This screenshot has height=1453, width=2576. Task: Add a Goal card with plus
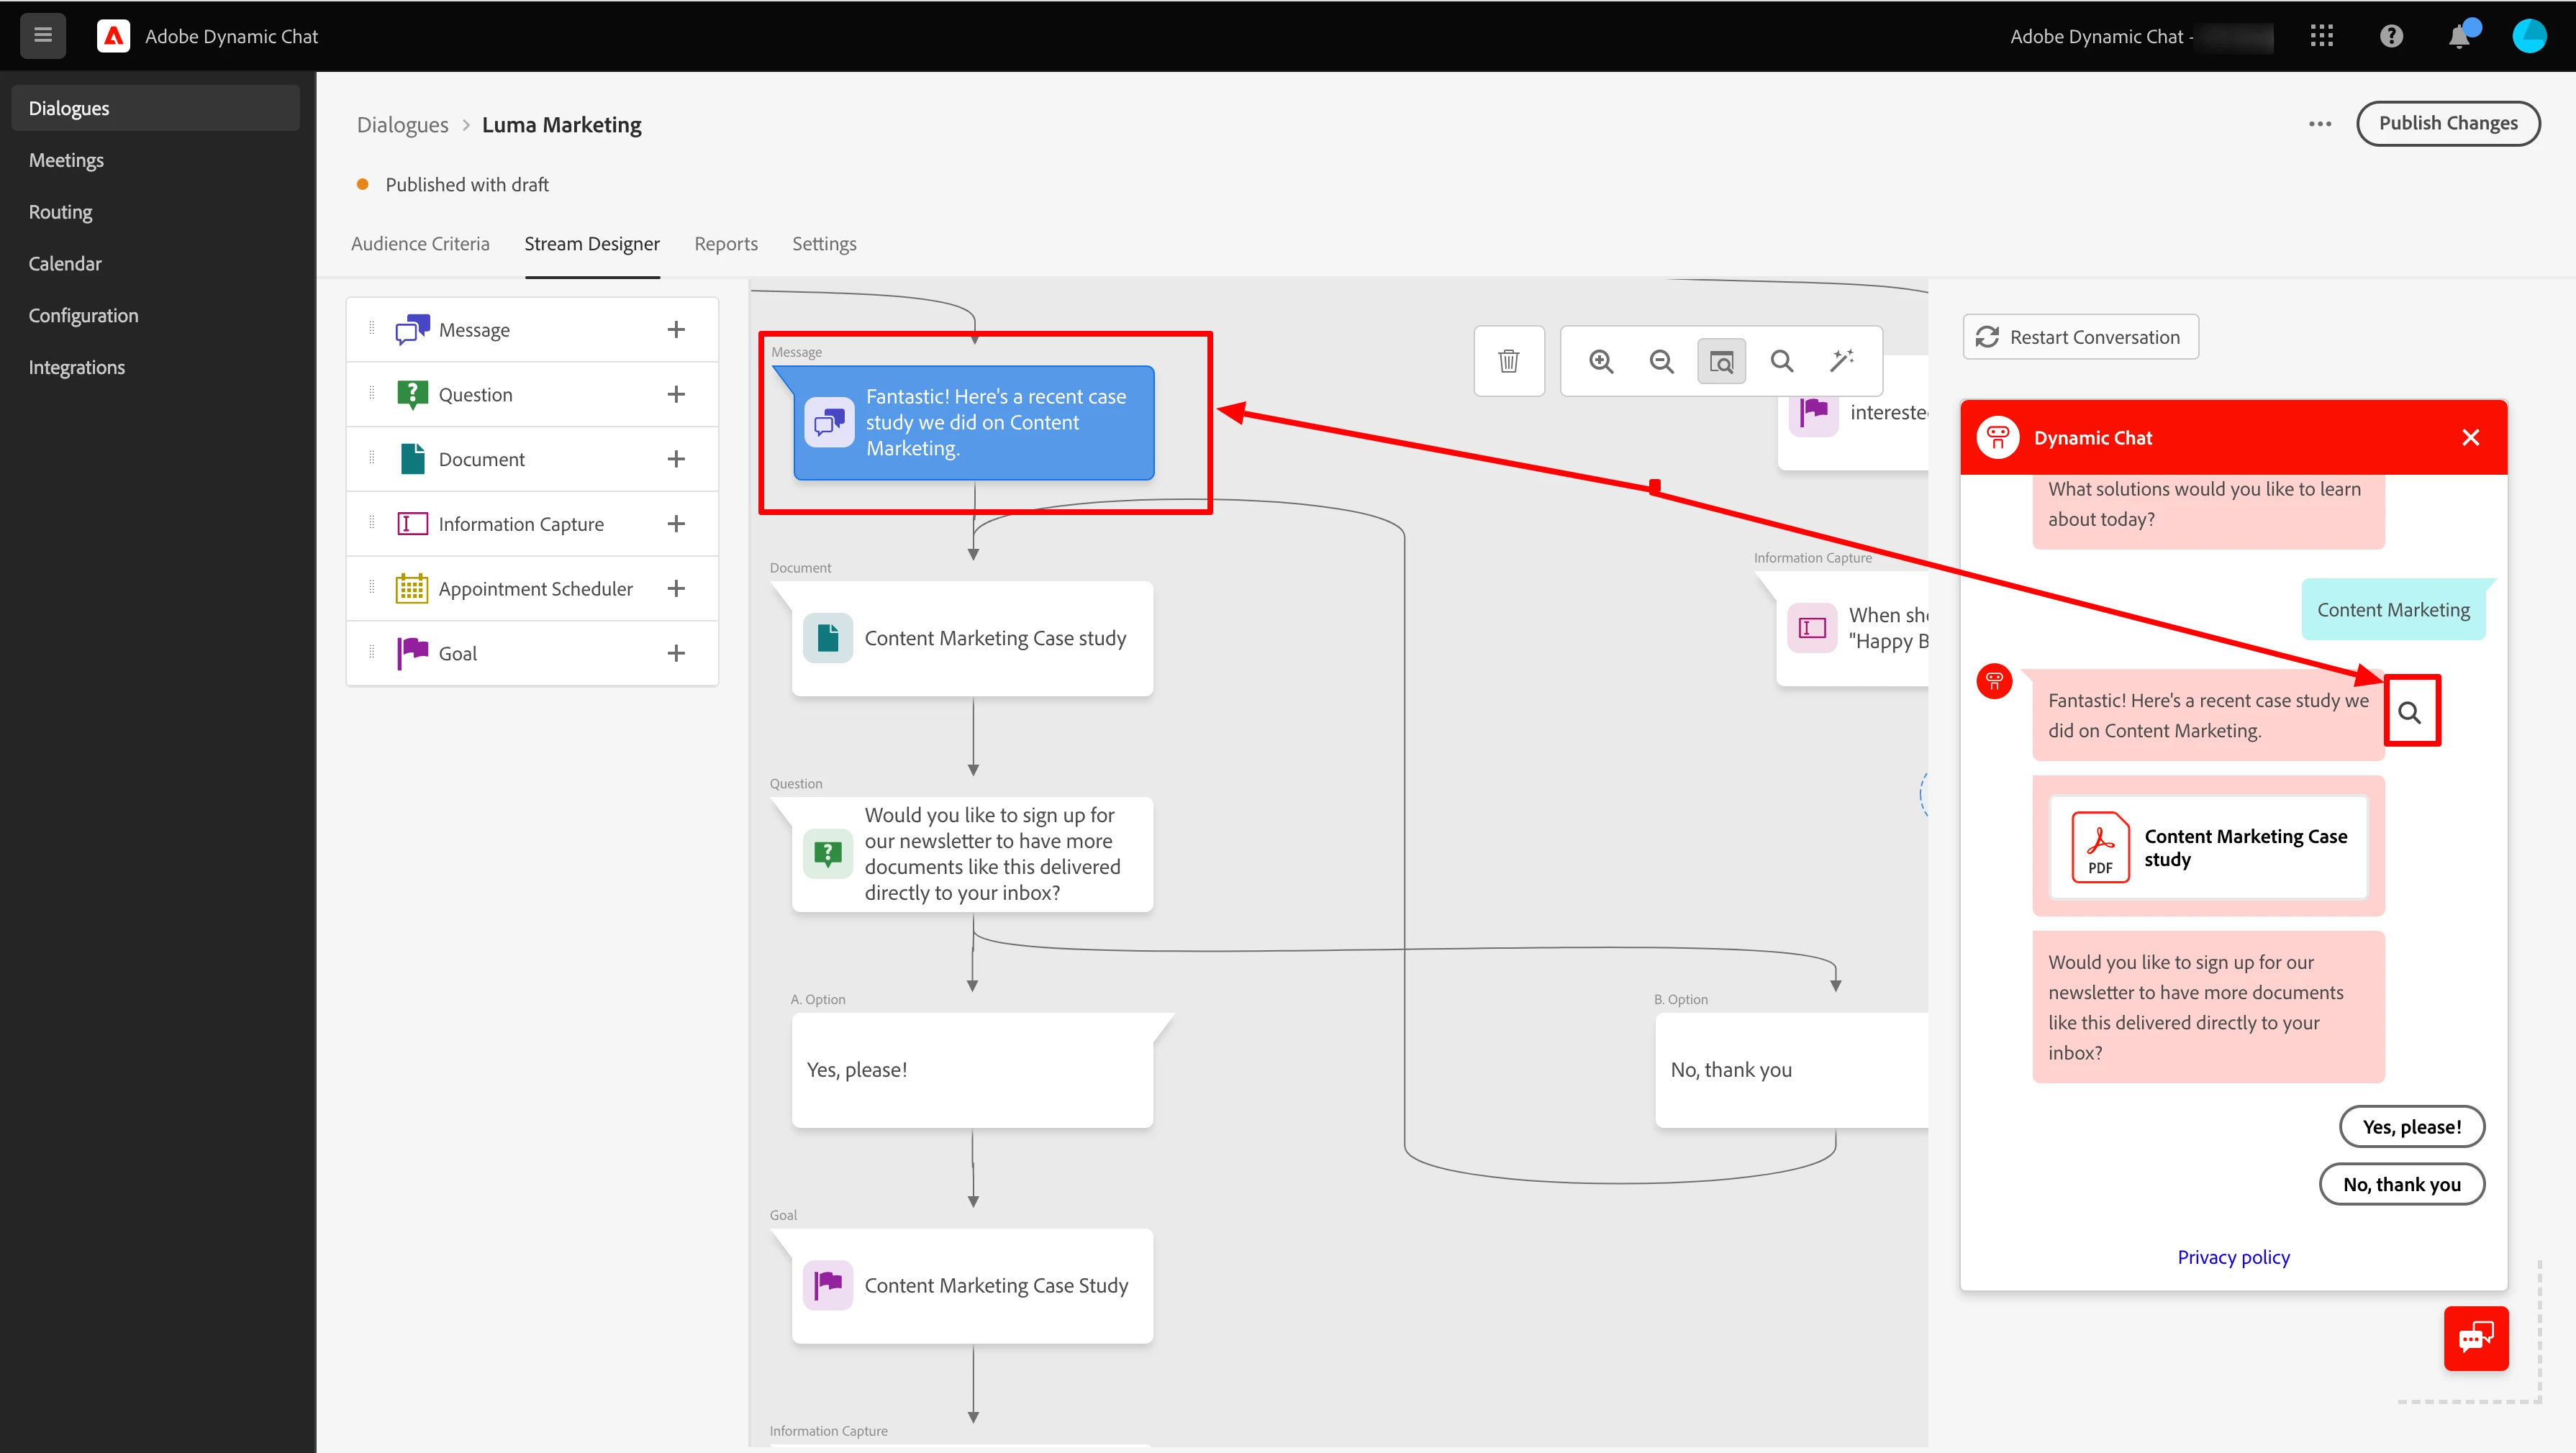(676, 653)
